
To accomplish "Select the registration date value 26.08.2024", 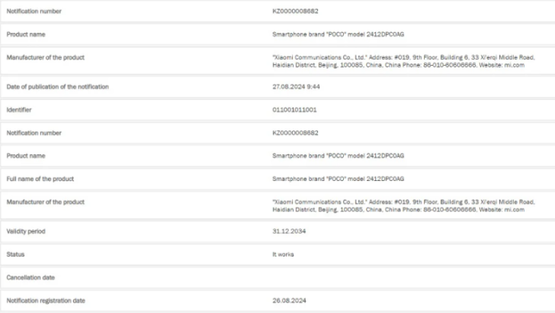I will point(289,301).
